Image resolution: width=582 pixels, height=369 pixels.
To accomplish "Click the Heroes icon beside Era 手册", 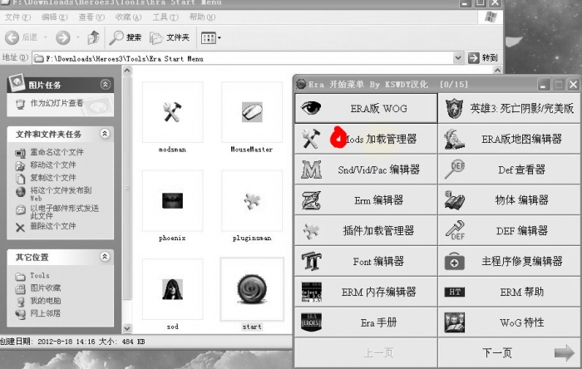I will (311, 322).
